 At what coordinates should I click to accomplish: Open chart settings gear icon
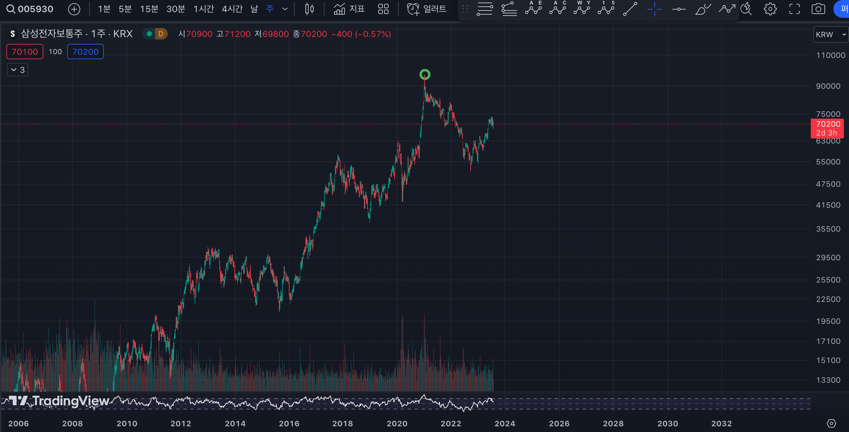point(770,9)
